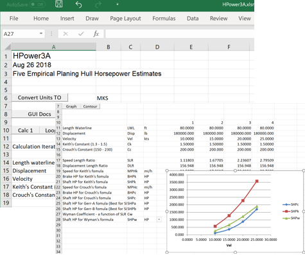Click Keith's Constant (1.3 - 1.5) label
The image size is (305, 255).
85,144
